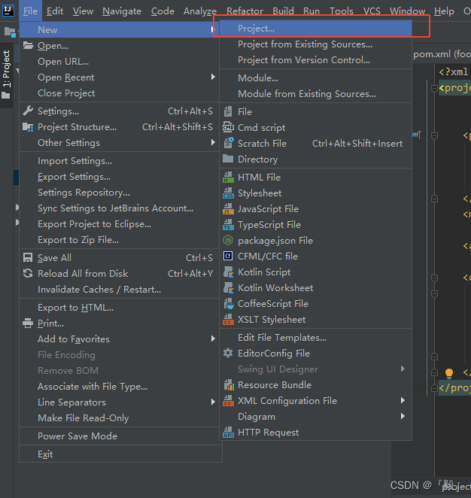Screen dimensions: 471x498
Task: Choose Close Project
Action: 119,93
